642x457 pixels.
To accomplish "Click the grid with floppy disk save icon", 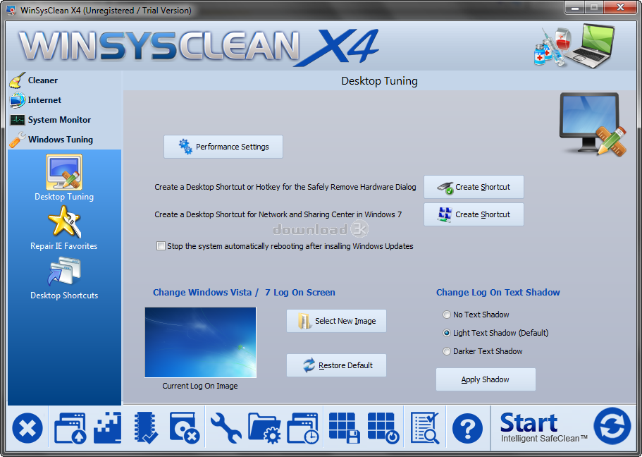I will 345,428.
